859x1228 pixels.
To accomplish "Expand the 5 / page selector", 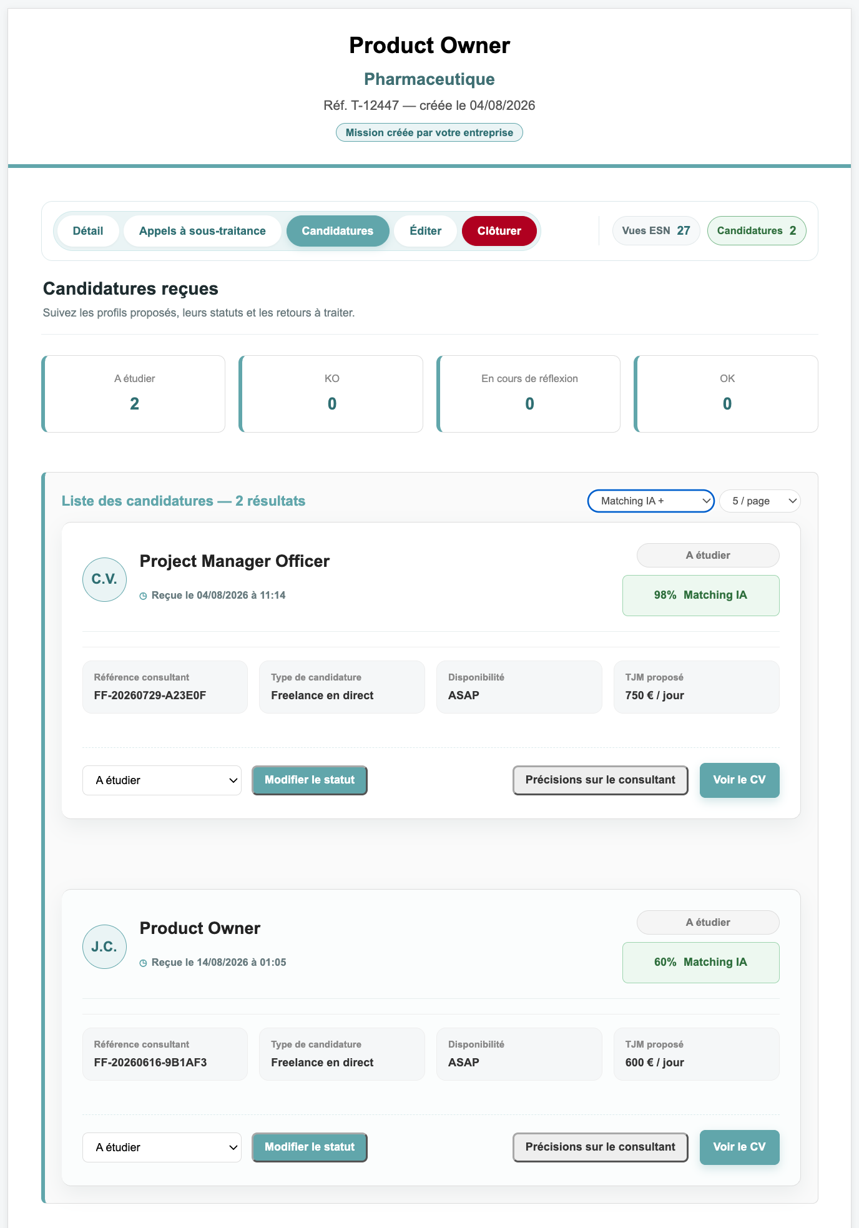I will point(760,501).
